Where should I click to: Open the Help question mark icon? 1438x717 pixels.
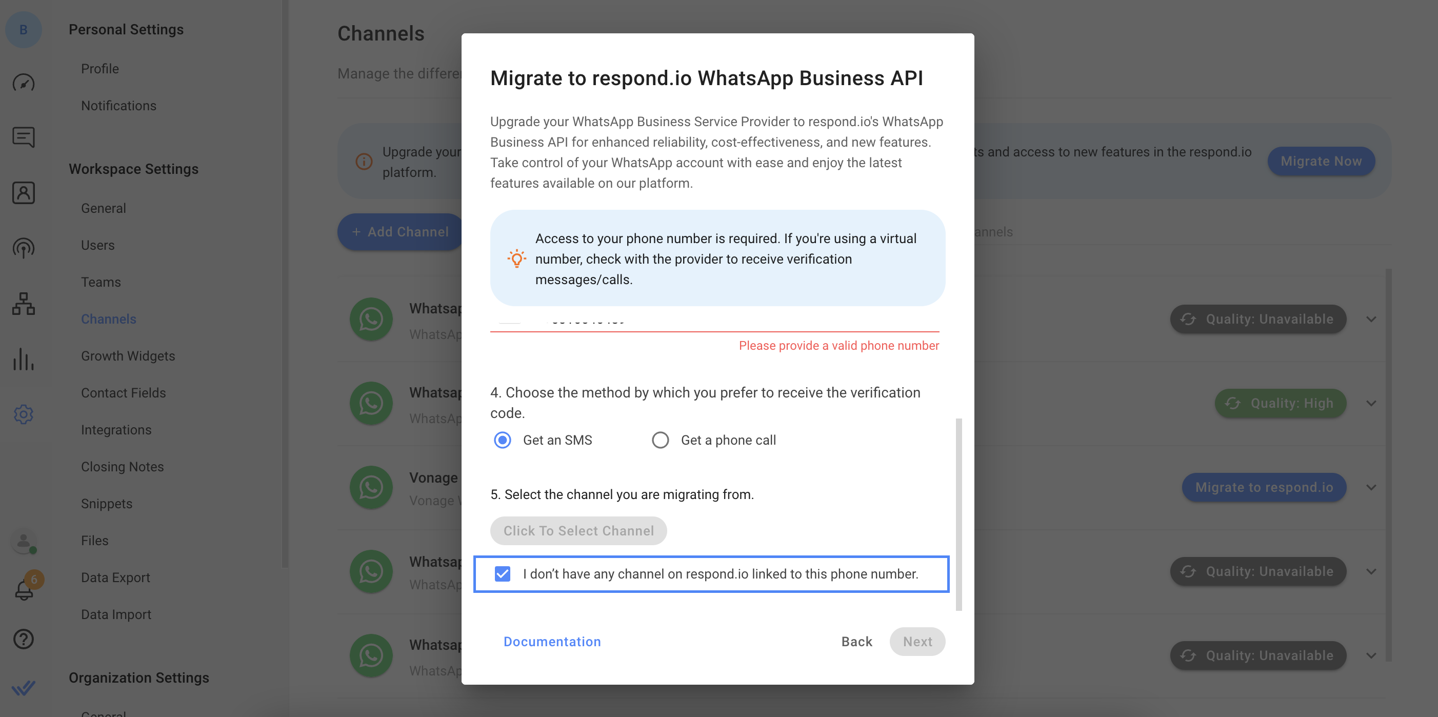pos(24,639)
